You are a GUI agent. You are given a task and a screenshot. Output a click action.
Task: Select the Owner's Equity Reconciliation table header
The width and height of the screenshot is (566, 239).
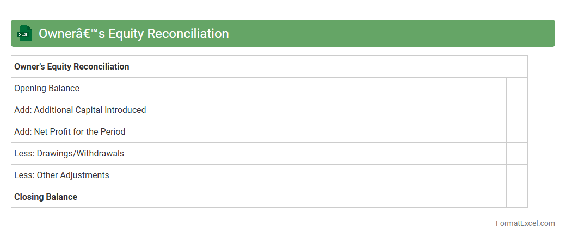coord(72,67)
